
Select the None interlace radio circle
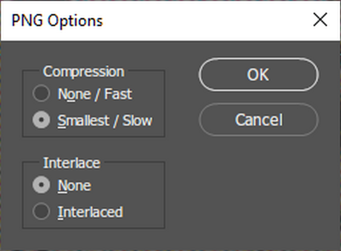click(x=41, y=185)
